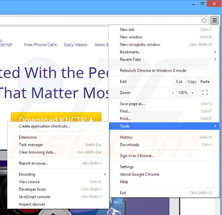Image resolution: width=222 pixels, height=215 pixels.
Task: Expand the Bookmarks submenu
Action: [x=129, y=52]
